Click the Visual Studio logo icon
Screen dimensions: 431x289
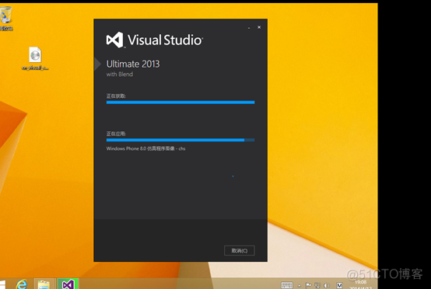(115, 40)
